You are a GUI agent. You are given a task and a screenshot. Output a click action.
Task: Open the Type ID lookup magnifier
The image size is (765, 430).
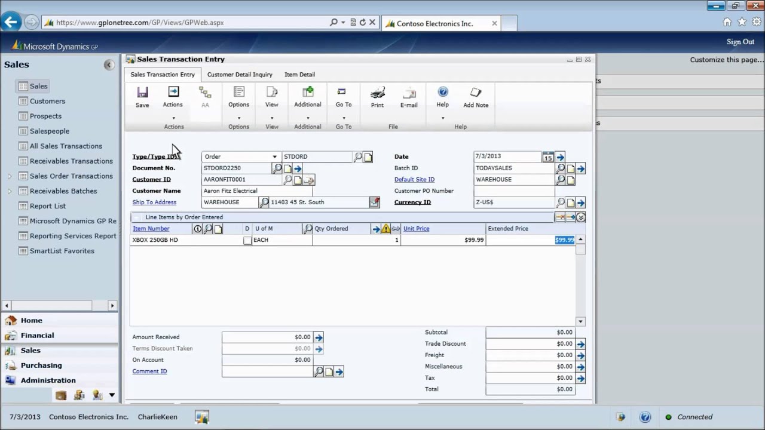pos(358,157)
